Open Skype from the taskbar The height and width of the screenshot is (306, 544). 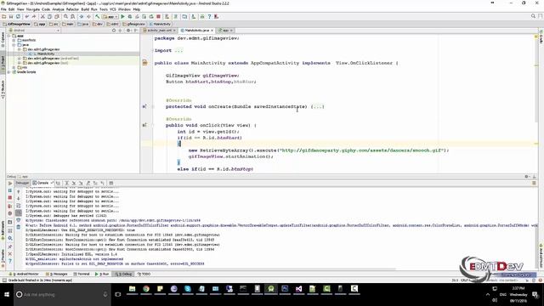(188, 289)
